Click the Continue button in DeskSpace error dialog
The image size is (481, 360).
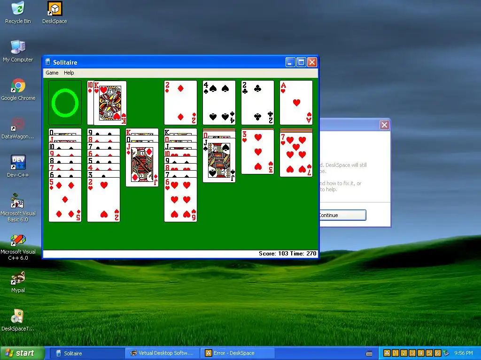coord(342,215)
